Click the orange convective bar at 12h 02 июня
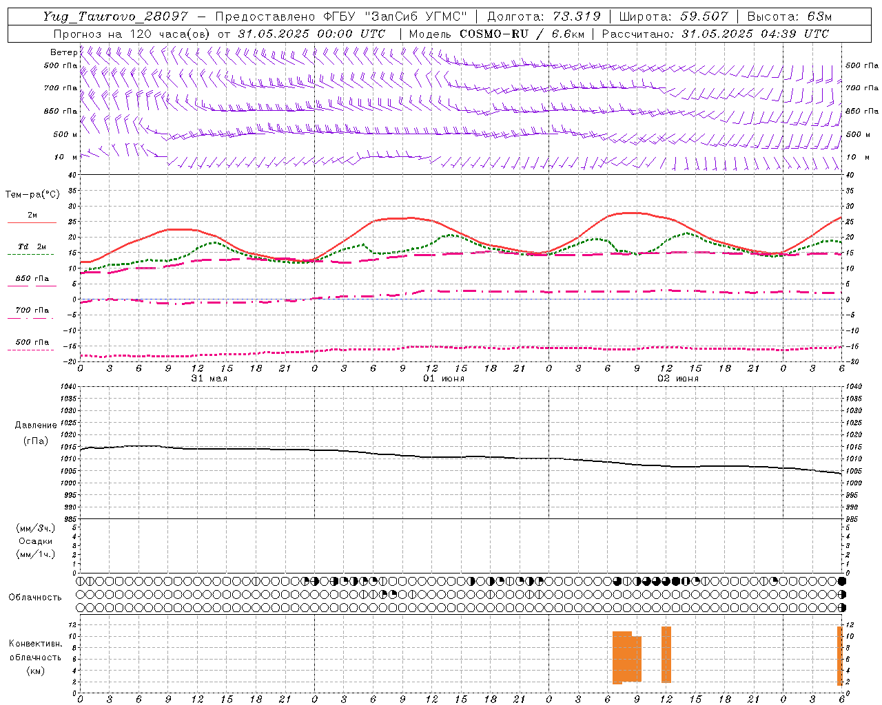Screen dimensions: 882x705 [x=666, y=655]
